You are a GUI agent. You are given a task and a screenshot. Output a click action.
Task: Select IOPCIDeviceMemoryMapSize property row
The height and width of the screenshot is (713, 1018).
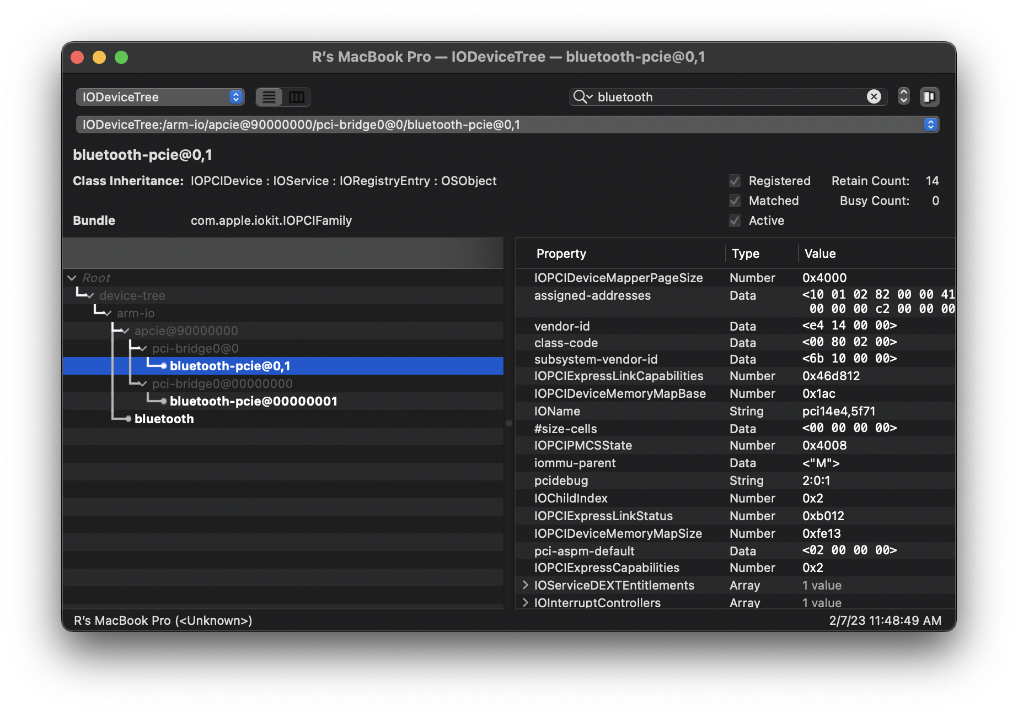coord(735,533)
